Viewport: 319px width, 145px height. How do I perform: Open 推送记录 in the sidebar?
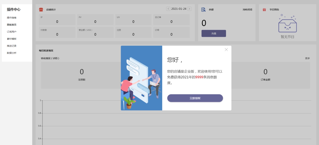tap(12, 46)
